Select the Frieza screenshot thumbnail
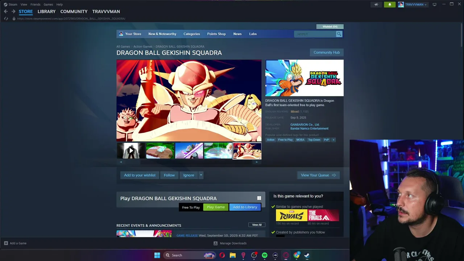464x261 pixels. click(x=247, y=151)
